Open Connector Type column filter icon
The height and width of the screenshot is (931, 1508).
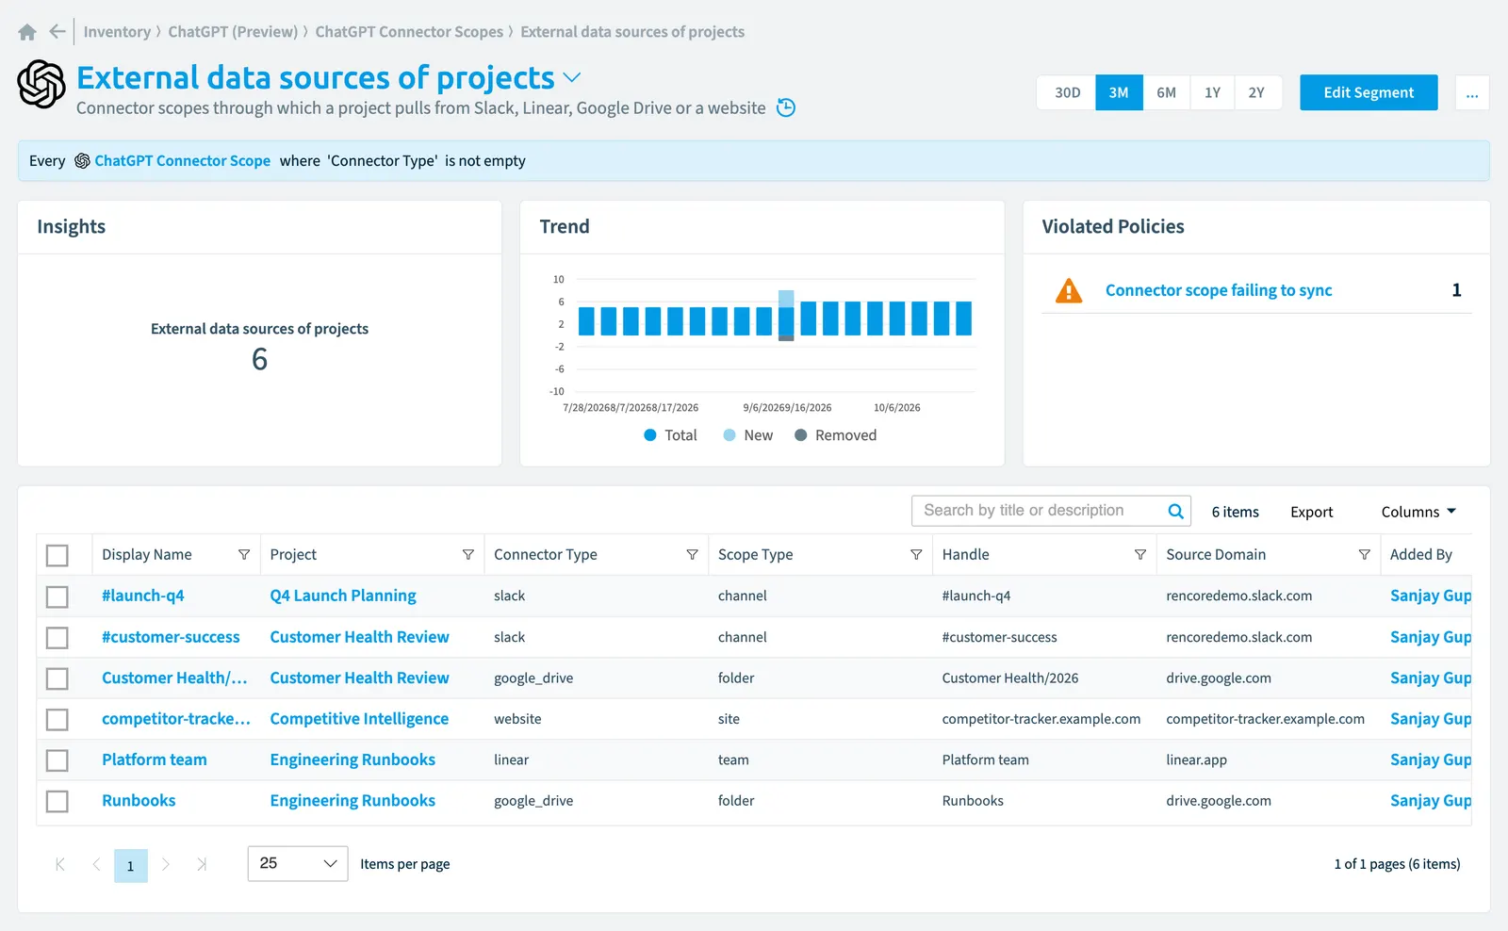tap(692, 555)
